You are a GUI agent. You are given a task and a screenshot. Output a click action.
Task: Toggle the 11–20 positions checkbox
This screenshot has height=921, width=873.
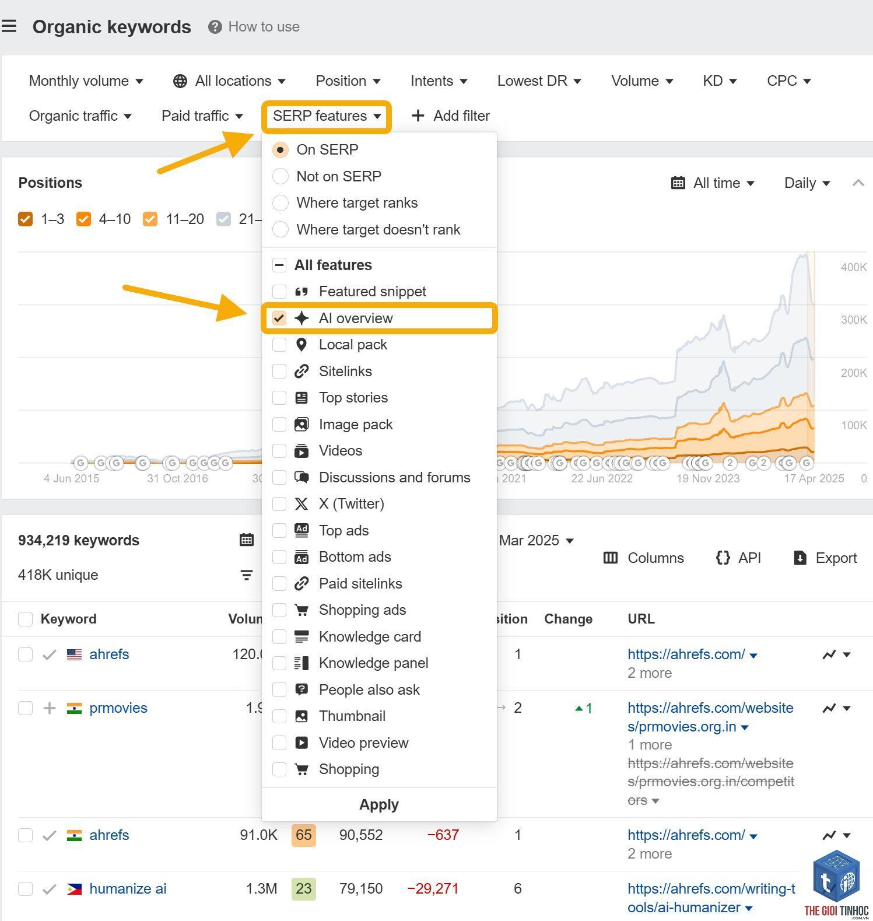tap(150, 219)
